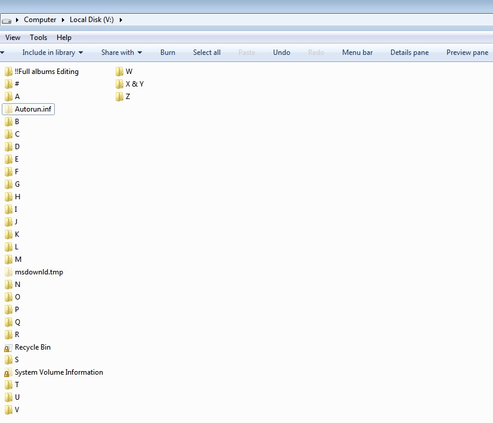493x423 pixels.
Task: Click the Undo toolbar button
Action: tap(281, 53)
